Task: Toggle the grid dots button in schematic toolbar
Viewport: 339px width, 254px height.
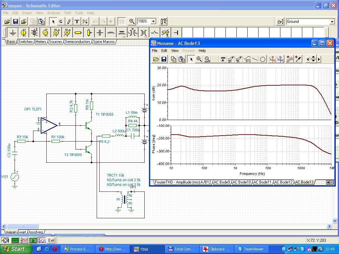Action: 122,21
